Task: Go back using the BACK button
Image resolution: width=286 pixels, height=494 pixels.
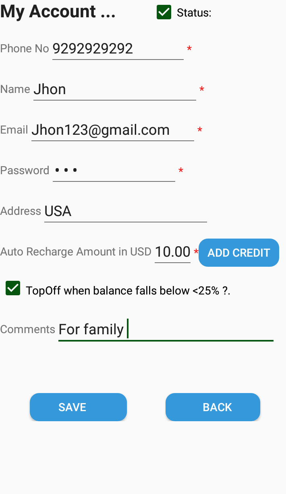Action: pos(213,407)
